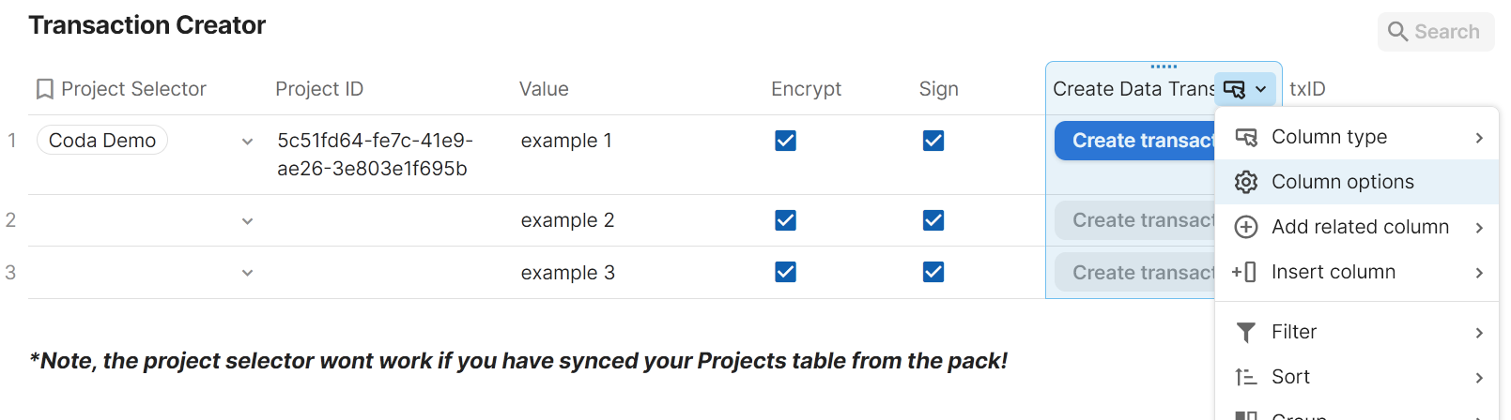Click the Add related column plus icon
This screenshot has width=1511, height=420.
click(1246, 227)
